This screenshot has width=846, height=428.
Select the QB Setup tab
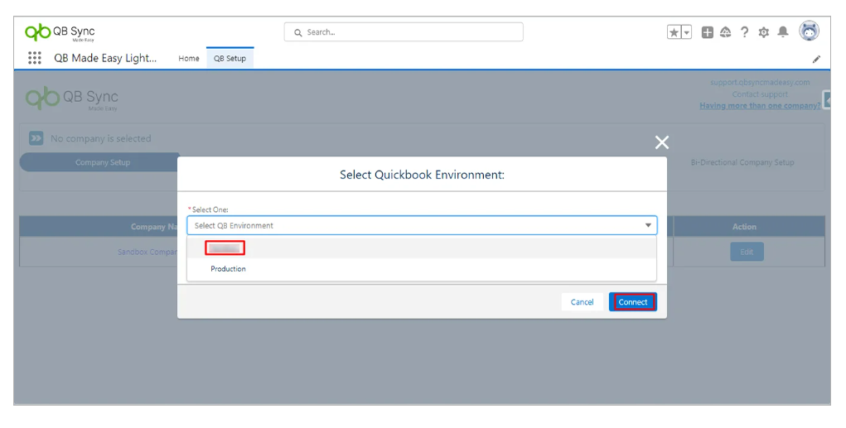[230, 58]
